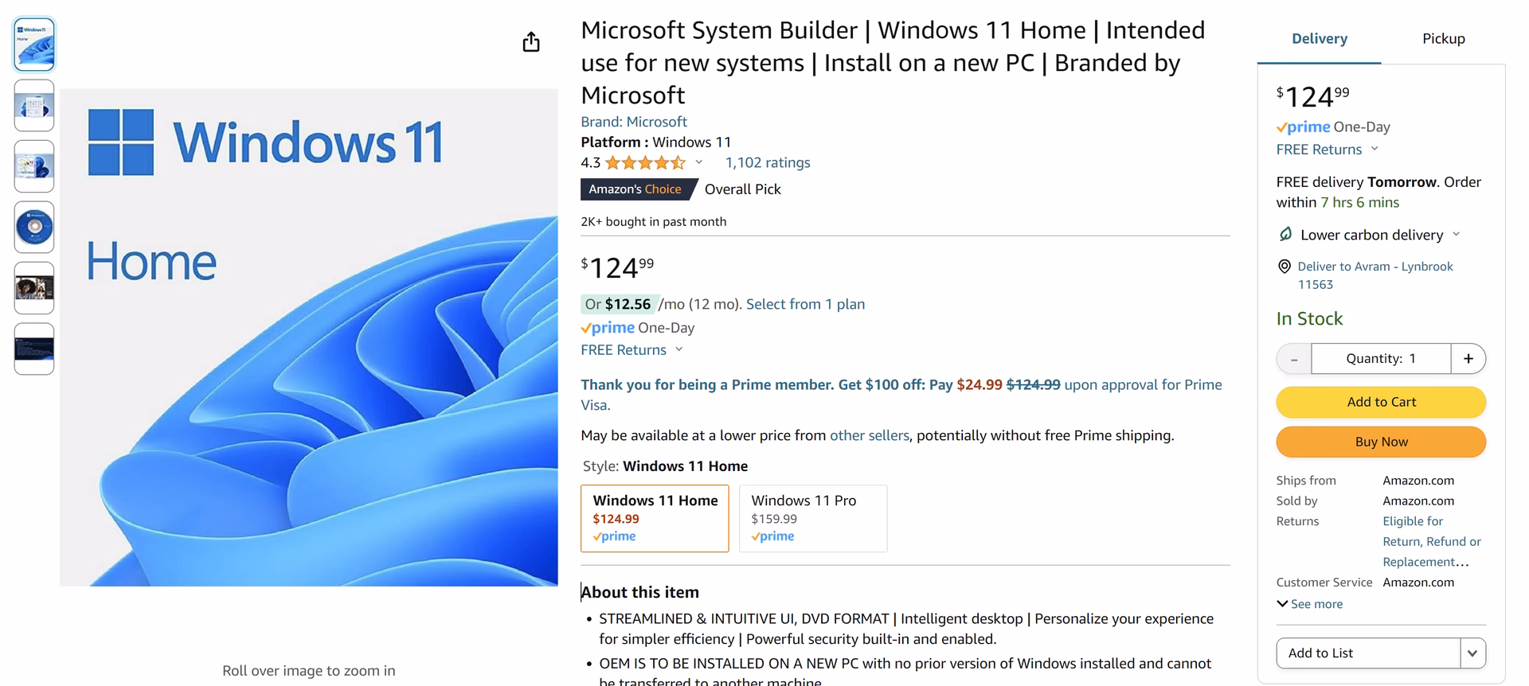Click the minus icon to decrease quantity

[1292, 358]
